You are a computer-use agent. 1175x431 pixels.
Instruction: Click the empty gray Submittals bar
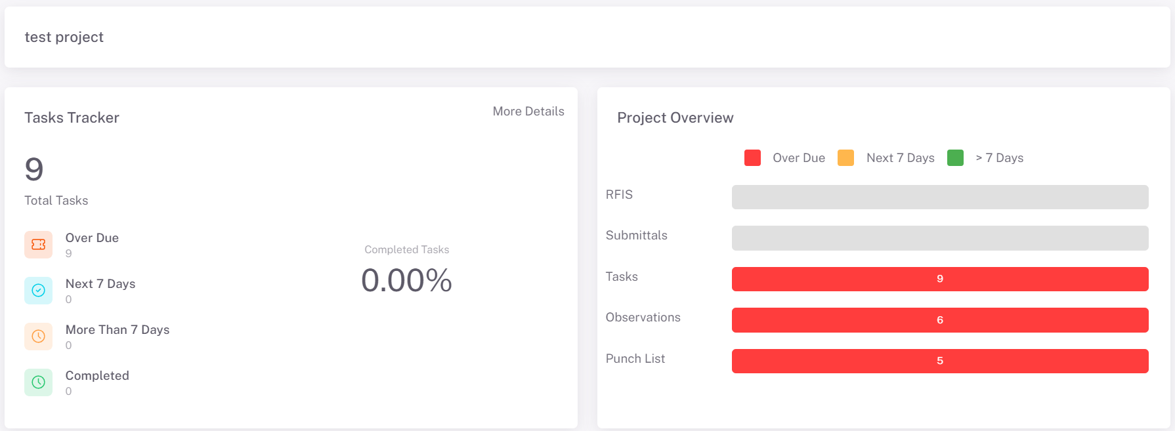point(939,238)
